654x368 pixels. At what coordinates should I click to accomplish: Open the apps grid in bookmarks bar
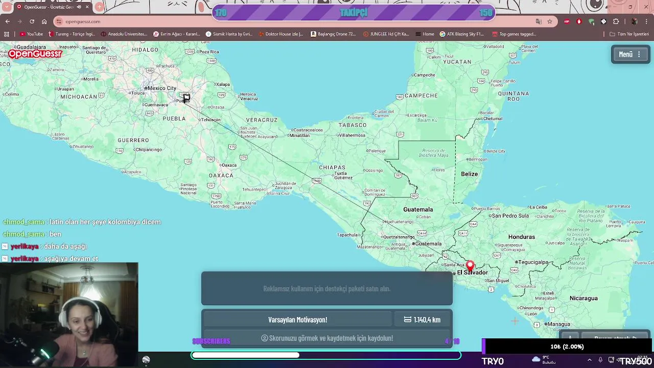point(7,34)
